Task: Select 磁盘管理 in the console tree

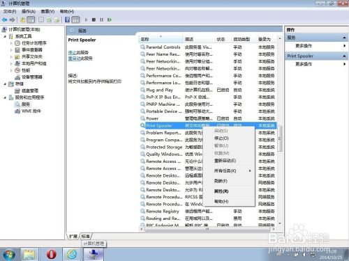Action: tap(30, 90)
